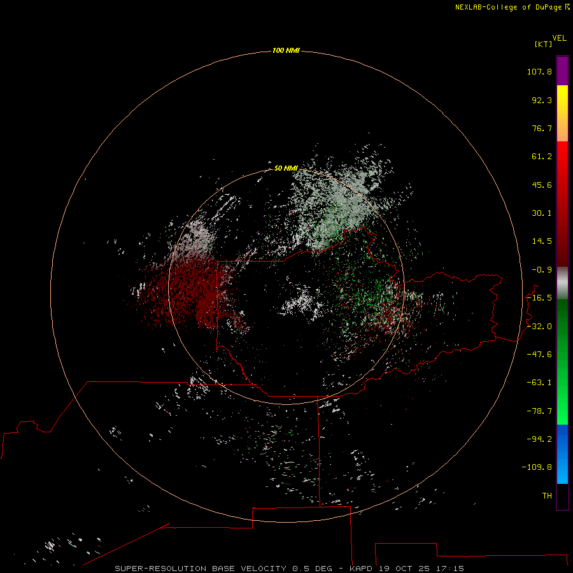Screen dimensions: 573x573
Task: Click the Super-Resolution Base Velocity caption
Action: 289,569
